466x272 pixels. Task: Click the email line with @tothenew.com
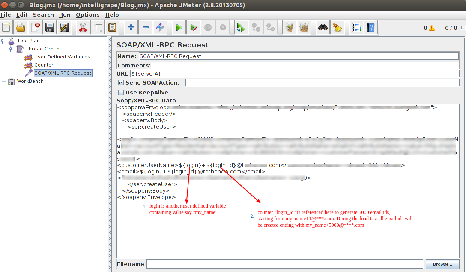point(191,172)
